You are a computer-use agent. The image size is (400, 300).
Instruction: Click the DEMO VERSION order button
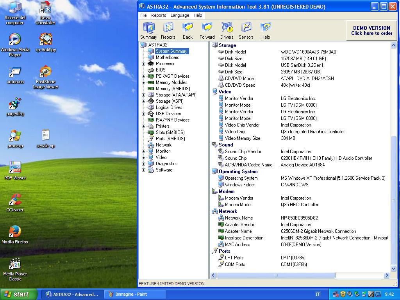pyautogui.click(x=371, y=30)
